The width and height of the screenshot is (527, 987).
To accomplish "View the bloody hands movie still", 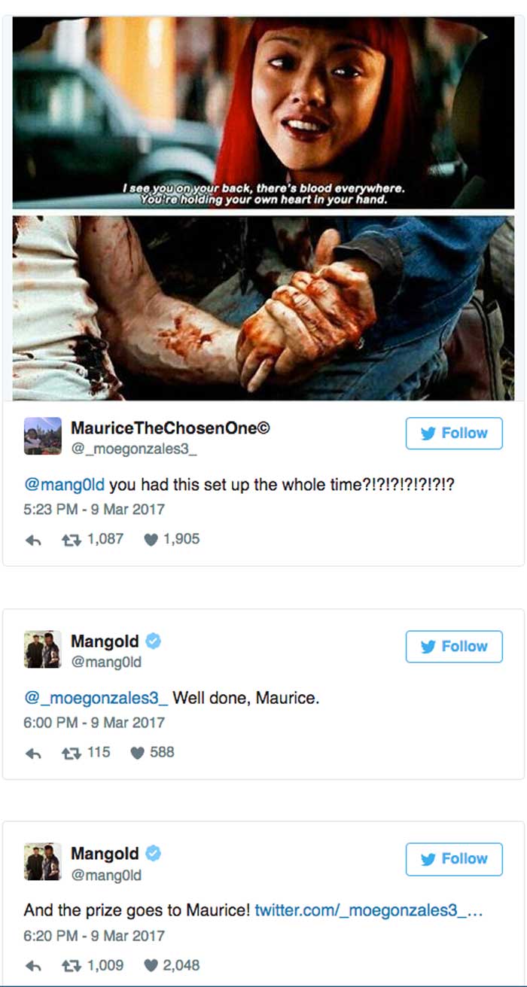I will [263, 308].
